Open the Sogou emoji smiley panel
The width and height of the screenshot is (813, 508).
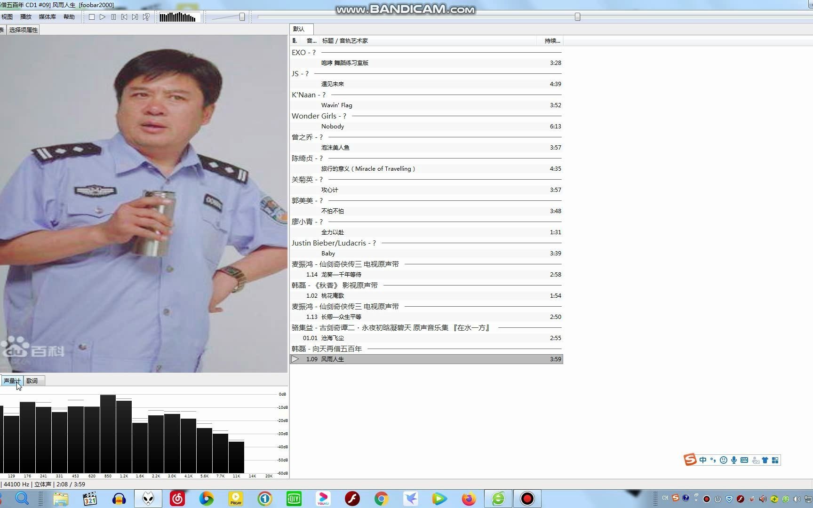click(x=724, y=460)
